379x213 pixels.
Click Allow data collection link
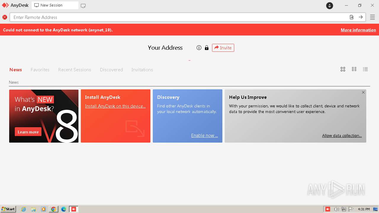tap(342, 135)
